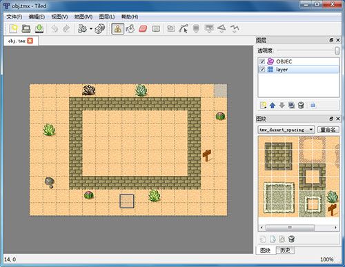The image size is (345, 267).
Task: Toggle visibility checkbox of OBJEC layer
Action: tap(262, 61)
